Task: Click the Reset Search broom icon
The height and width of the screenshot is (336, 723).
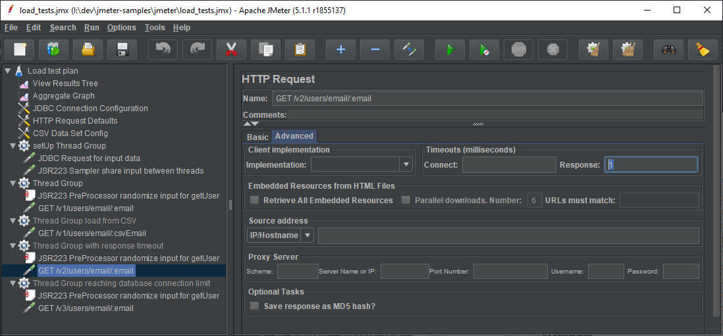Action: (x=703, y=49)
